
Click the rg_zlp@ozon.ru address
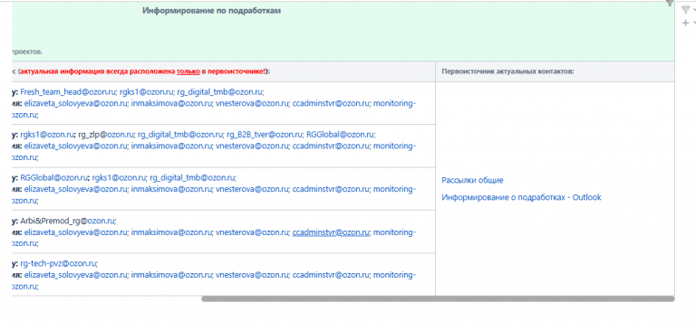pyautogui.click(x=106, y=135)
